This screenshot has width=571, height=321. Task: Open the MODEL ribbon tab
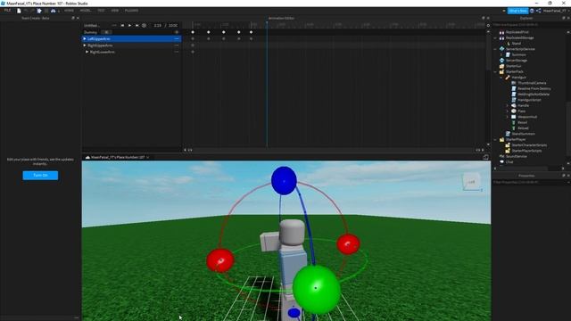pyautogui.click(x=86, y=11)
